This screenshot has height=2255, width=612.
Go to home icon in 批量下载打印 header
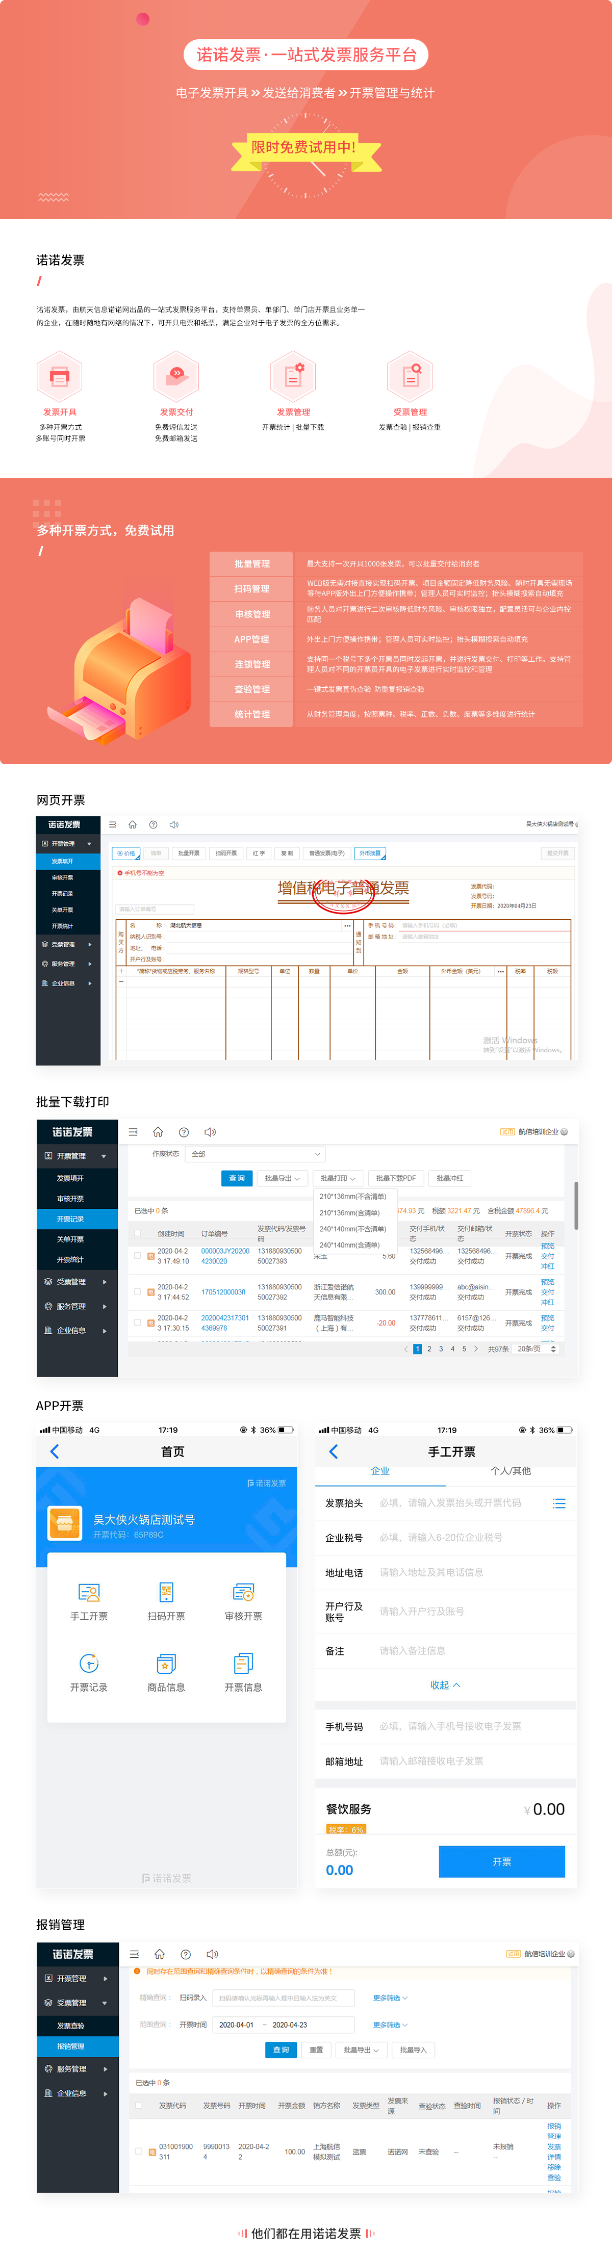(158, 1132)
